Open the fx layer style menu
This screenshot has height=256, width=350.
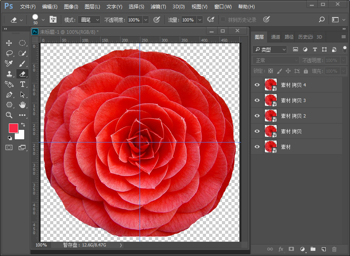(281, 249)
